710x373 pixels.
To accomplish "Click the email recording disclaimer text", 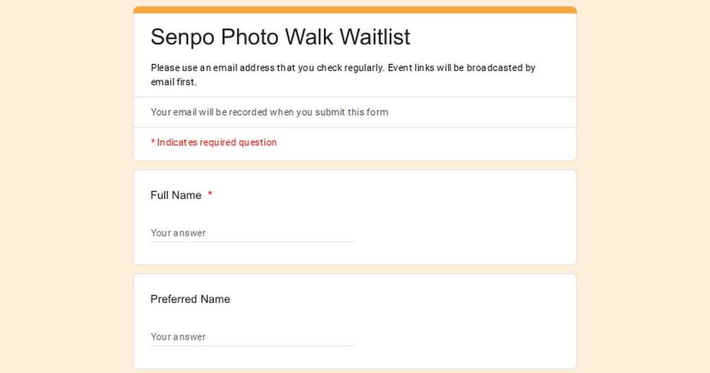I will (x=269, y=112).
